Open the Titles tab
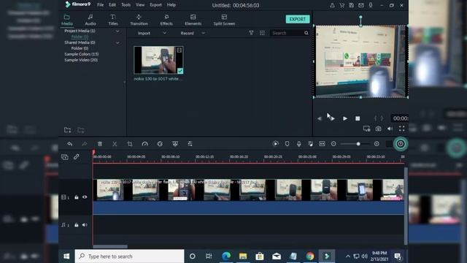467x263 pixels. (x=113, y=20)
